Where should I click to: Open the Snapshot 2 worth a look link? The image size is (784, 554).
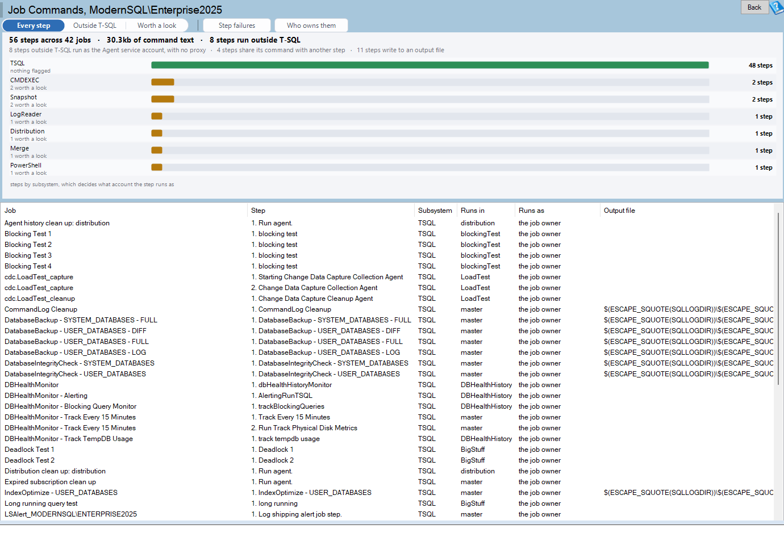pos(28,105)
